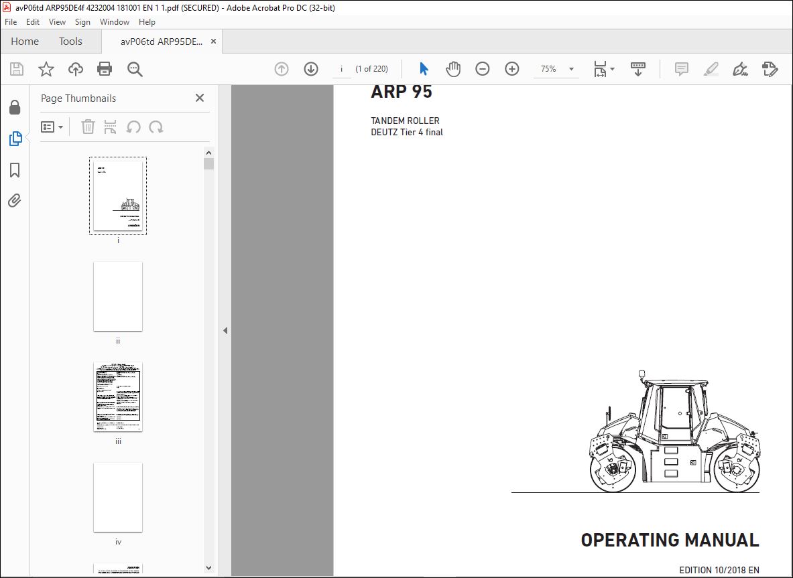Viewport: 793px width, 578px height.
Task: Open the Edit menu
Action: click(33, 21)
